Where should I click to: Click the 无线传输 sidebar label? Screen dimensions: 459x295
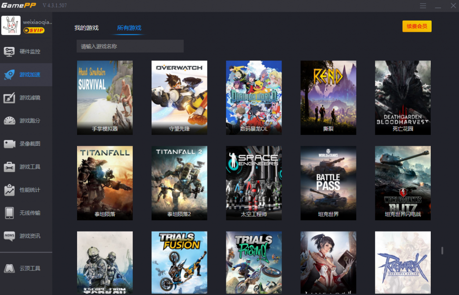(30, 213)
